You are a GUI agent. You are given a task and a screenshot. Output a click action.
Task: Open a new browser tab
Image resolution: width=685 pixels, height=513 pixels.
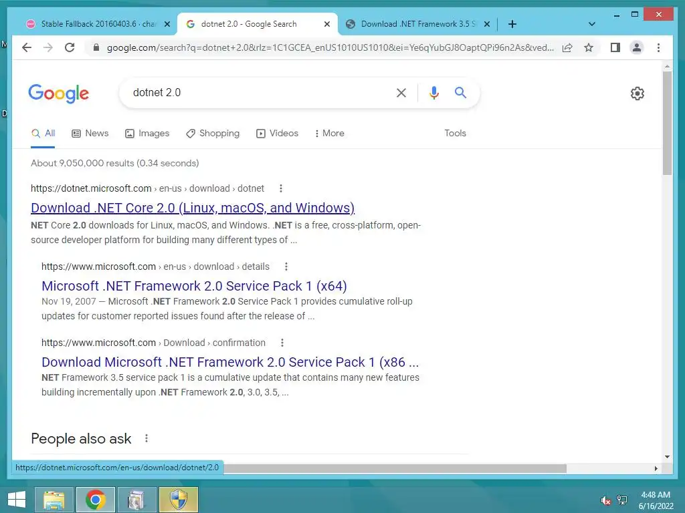pos(512,24)
